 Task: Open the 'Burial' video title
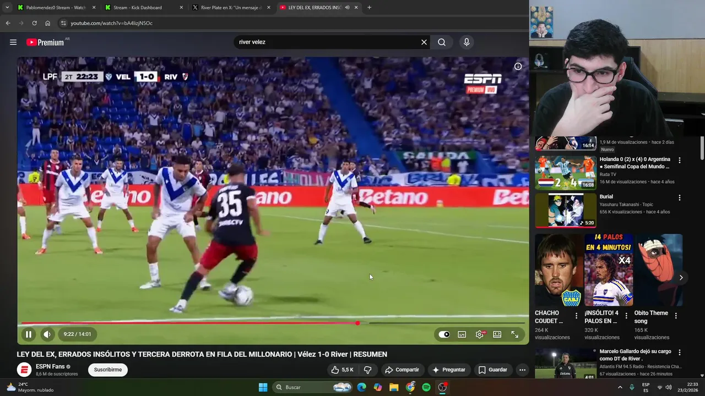pyautogui.click(x=606, y=196)
